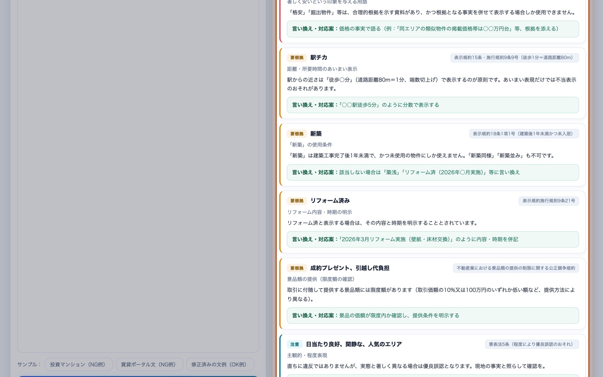Viewport: 603px width, 377px height.
Task: Click the 不動産業における景品類の提供 reference tag
Action: [x=516, y=268]
